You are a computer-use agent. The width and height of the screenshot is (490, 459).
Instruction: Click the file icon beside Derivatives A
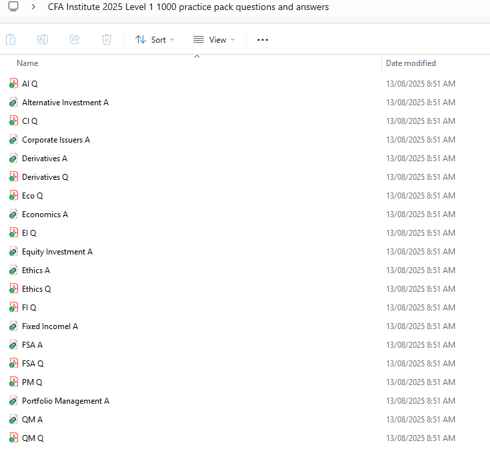pos(13,159)
